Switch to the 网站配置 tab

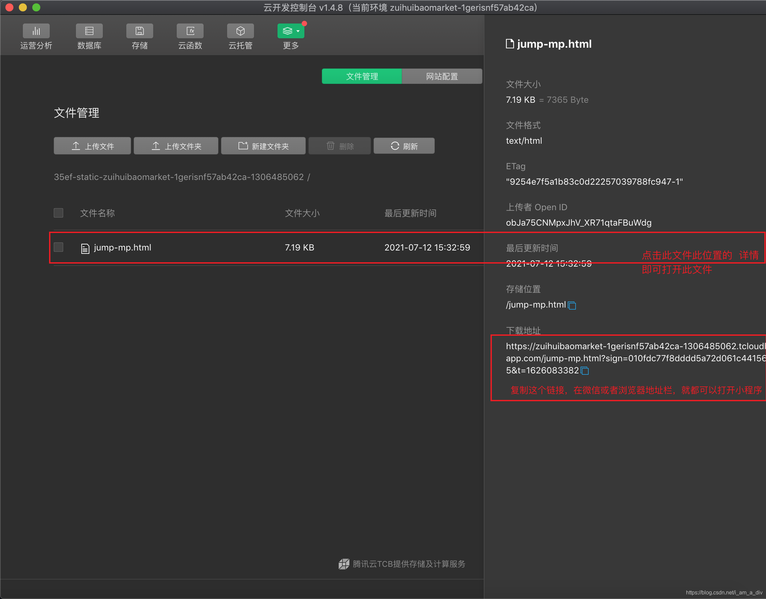[442, 76]
